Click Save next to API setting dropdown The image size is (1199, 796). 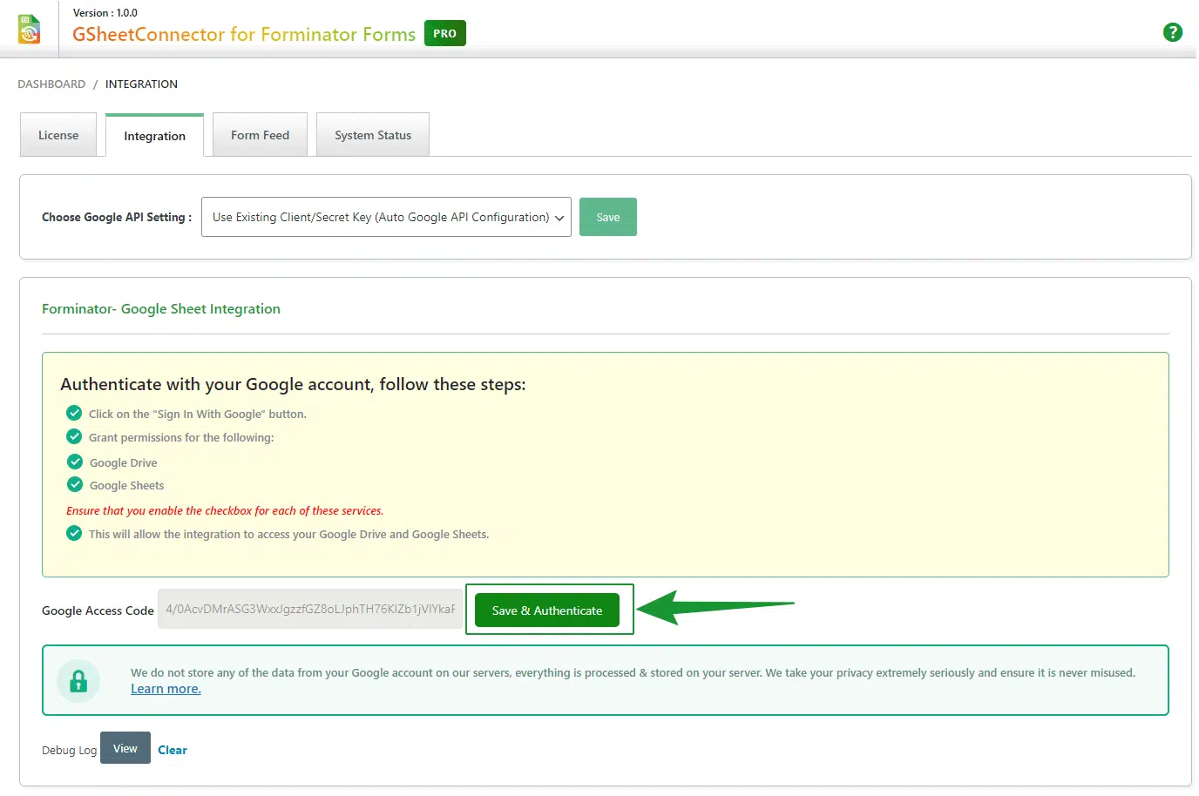pos(607,217)
